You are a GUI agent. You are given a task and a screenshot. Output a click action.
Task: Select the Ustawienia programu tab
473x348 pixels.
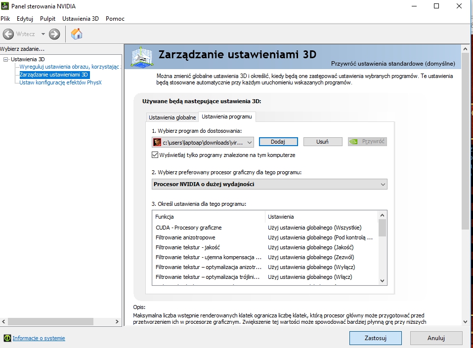pyautogui.click(x=227, y=116)
